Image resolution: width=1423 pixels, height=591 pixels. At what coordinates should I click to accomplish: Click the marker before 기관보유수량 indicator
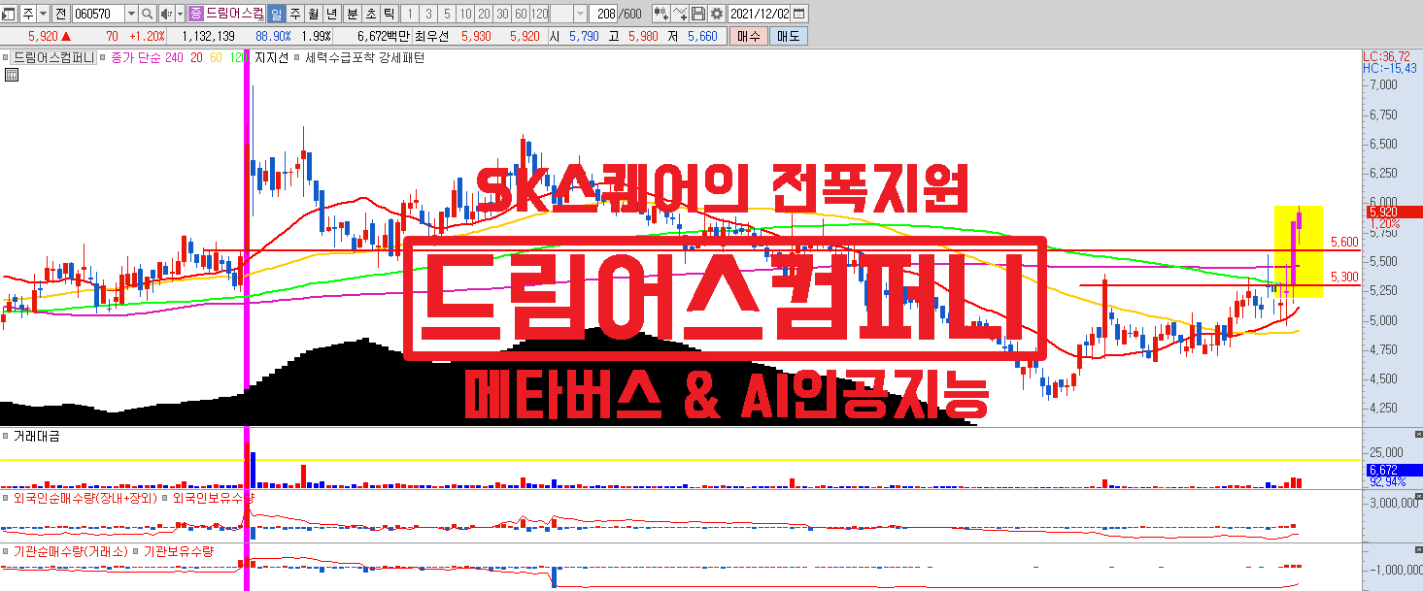tap(135, 551)
